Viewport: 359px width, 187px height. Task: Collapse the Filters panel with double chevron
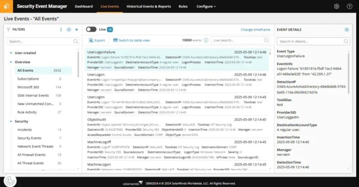(x=77, y=30)
